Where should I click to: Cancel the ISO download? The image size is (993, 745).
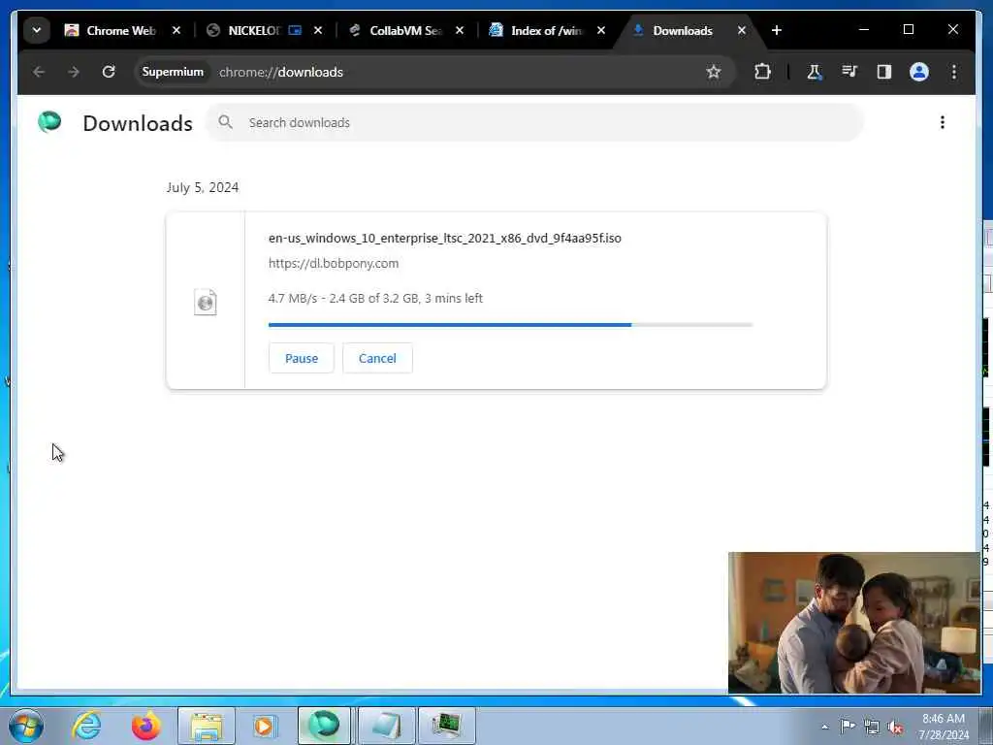pos(377,358)
